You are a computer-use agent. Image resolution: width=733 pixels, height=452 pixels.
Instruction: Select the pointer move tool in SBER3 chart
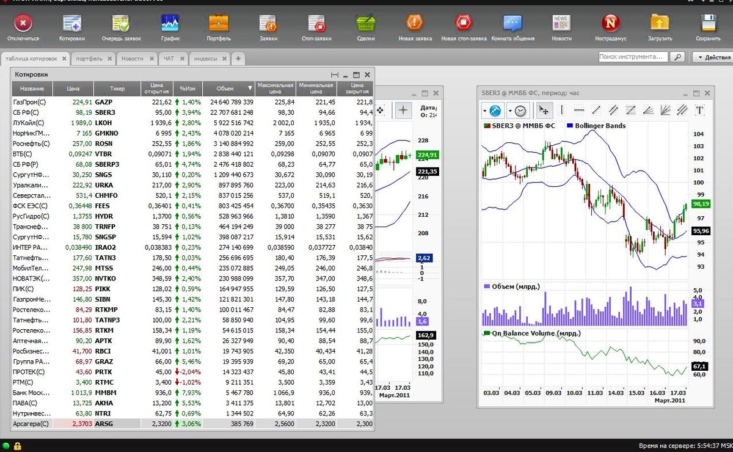[544, 111]
